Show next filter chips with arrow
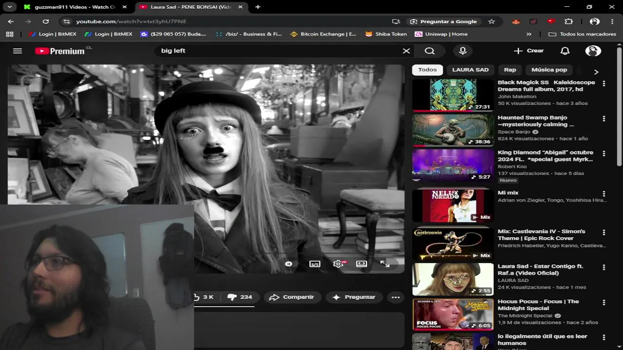The height and width of the screenshot is (350, 623). click(596, 71)
